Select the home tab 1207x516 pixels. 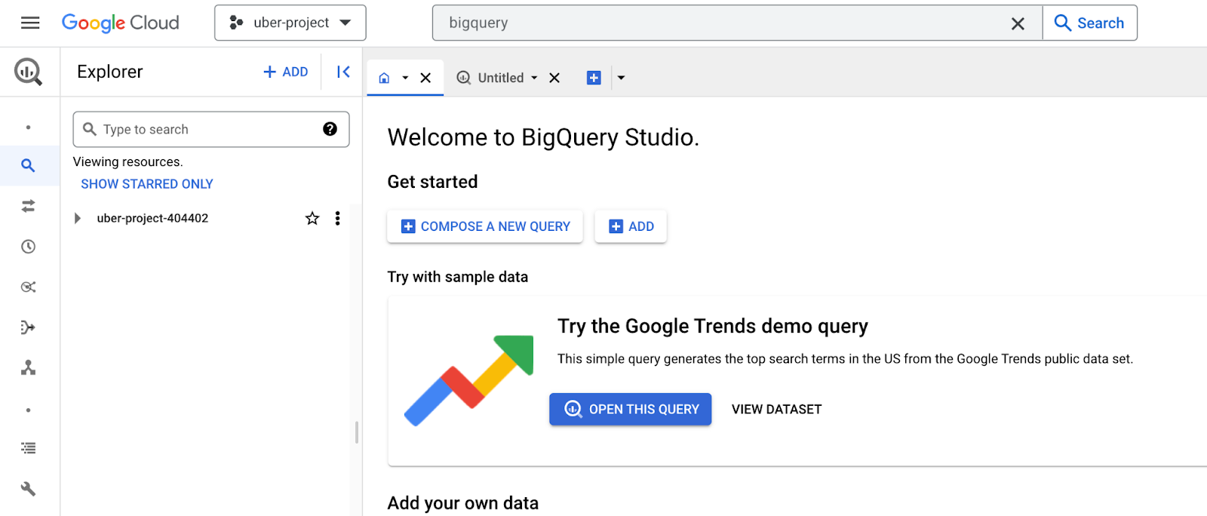(385, 78)
